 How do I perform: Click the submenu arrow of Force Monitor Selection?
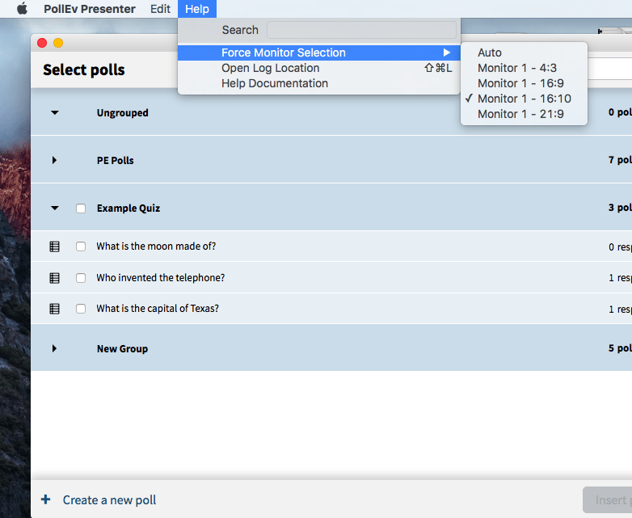(x=446, y=53)
